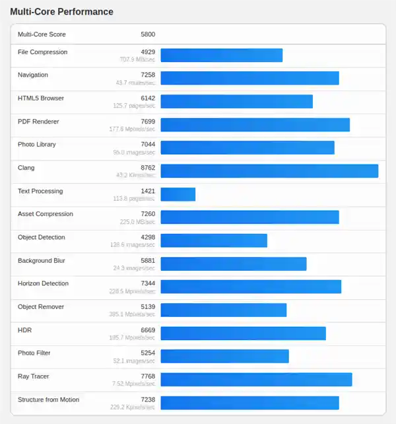Click the short Text Processing bar
Viewport: 396px width, 424px height.
pos(178,194)
